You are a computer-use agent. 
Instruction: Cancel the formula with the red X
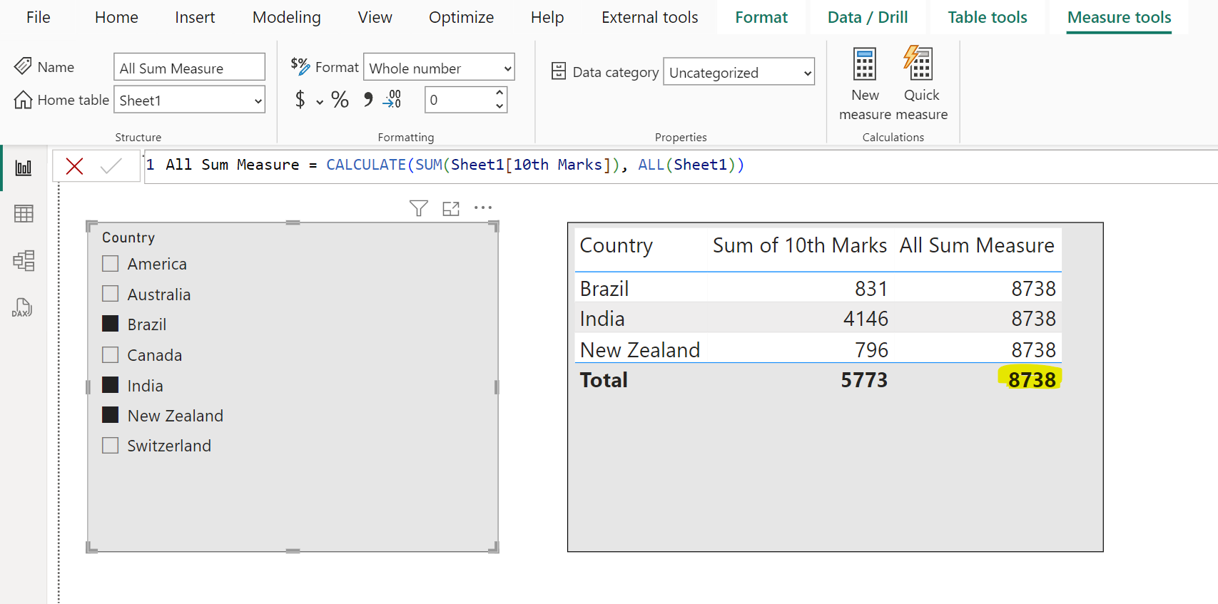click(x=74, y=166)
